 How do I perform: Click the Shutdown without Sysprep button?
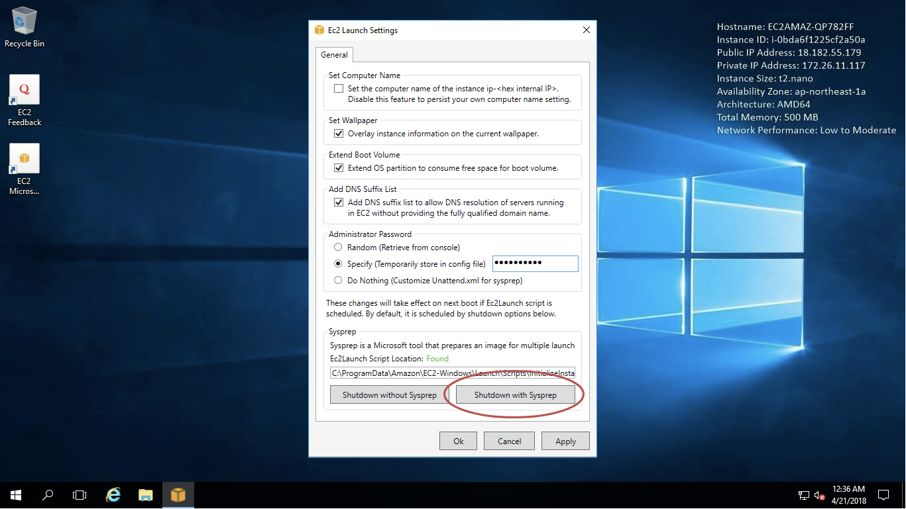point(389,395)
